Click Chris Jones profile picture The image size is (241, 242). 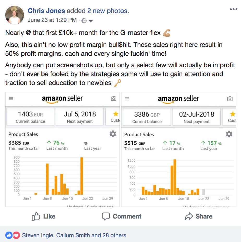[x=15, y=15]
